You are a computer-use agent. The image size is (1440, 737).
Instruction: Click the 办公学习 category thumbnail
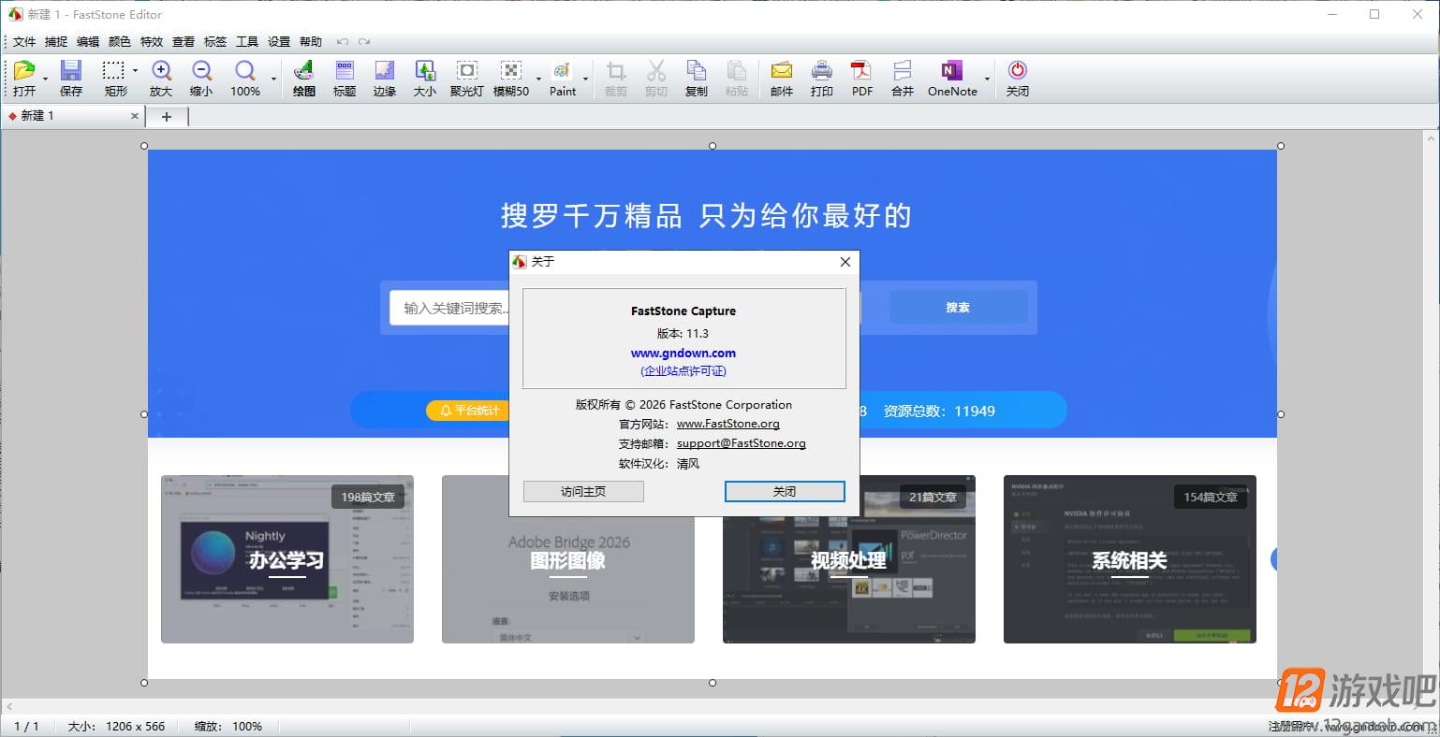click(287, 559)
